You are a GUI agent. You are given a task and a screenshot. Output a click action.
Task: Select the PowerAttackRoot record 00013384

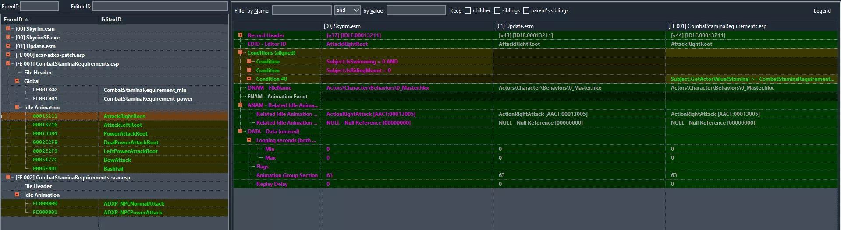pyautogui.click(x=114, y=133)
